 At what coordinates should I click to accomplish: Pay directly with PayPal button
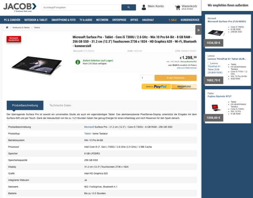(x=156, y=87)
